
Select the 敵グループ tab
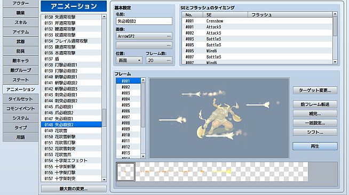click(x=20, y=70)
